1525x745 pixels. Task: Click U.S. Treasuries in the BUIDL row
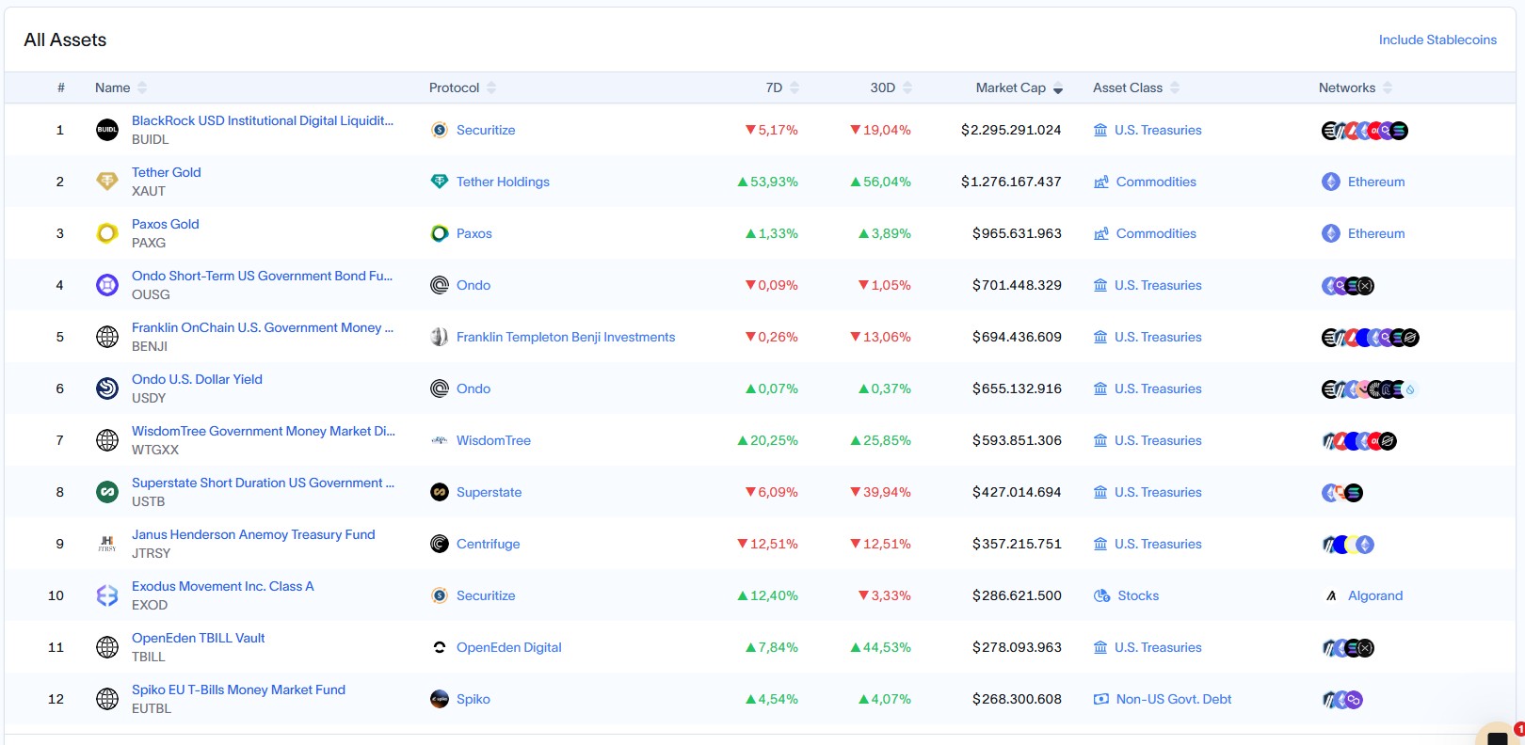(x=1158, y=130)
